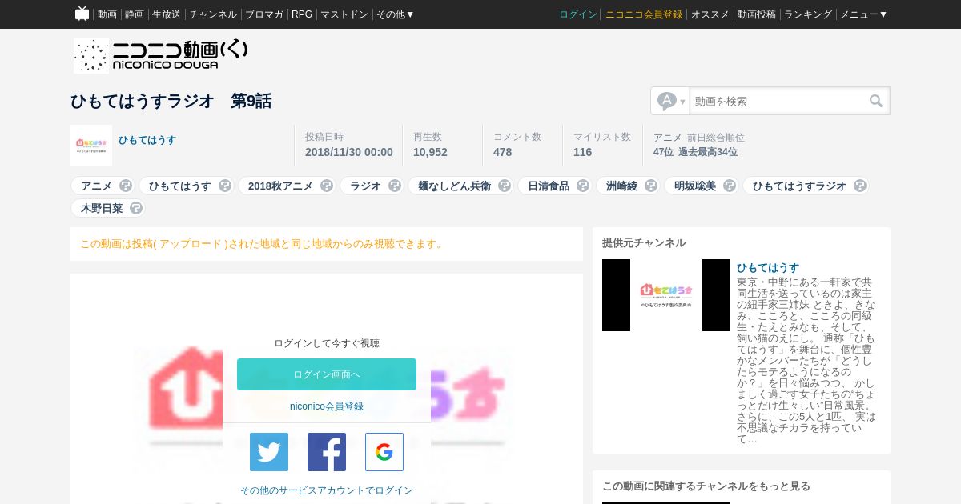The height and width of the screenshot is (504, 961).
Task: Click この動画に関連するチャンネルをもっと見る heading
Action: coord(706,486)
